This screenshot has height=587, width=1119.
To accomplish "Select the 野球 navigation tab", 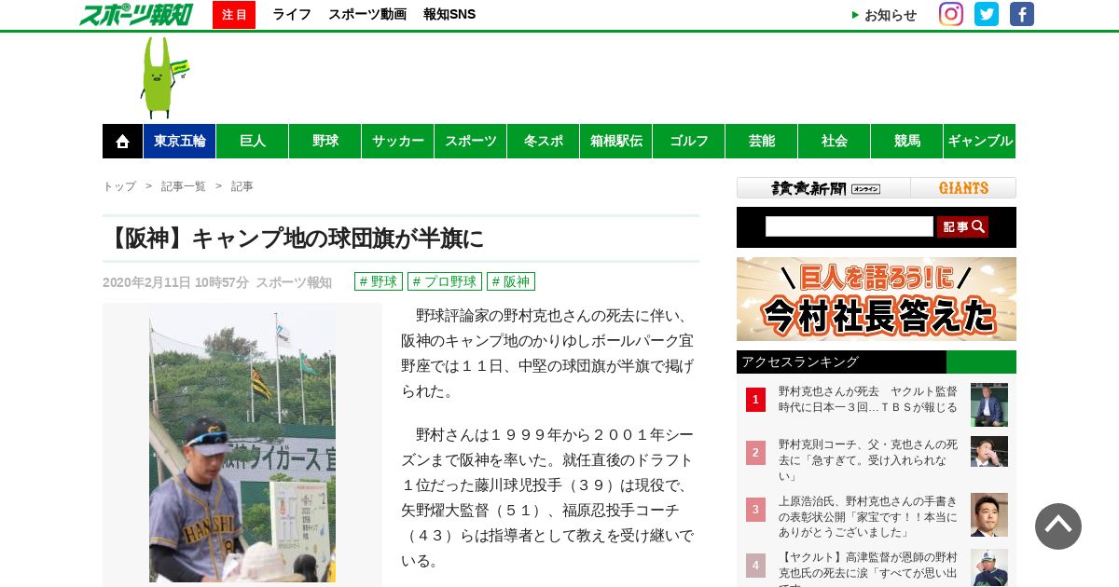I will coord(325,142).
